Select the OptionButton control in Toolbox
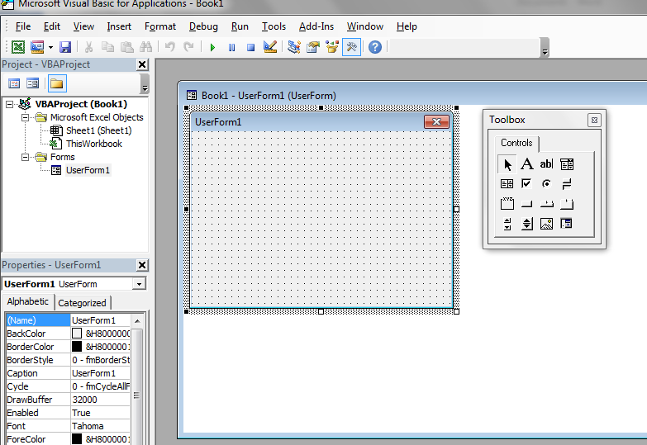The image size is (647, 445). pos(546,184)
